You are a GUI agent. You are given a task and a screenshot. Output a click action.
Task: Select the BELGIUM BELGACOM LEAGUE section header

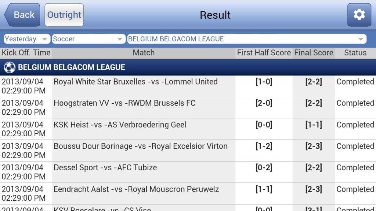(72, 67)
